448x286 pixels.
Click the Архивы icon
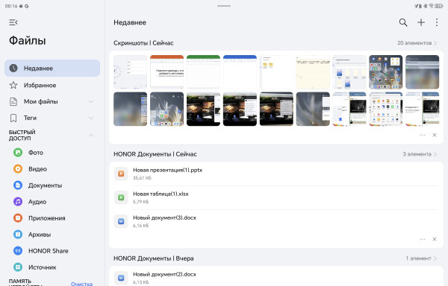[x=18, y=235]
